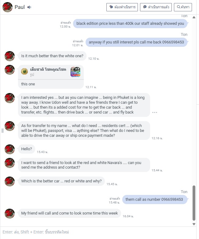Image resolution: width=199 pixels, height=239 pixels.
Task: Click the ต้องดำเนินการ follow-up button
Action: 122,7
